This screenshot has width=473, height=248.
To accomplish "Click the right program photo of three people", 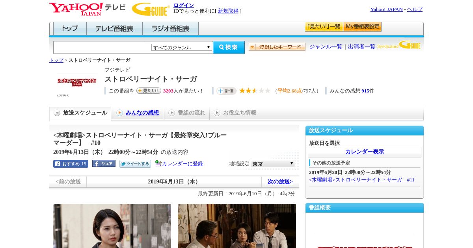I will (x=237, y=226).
